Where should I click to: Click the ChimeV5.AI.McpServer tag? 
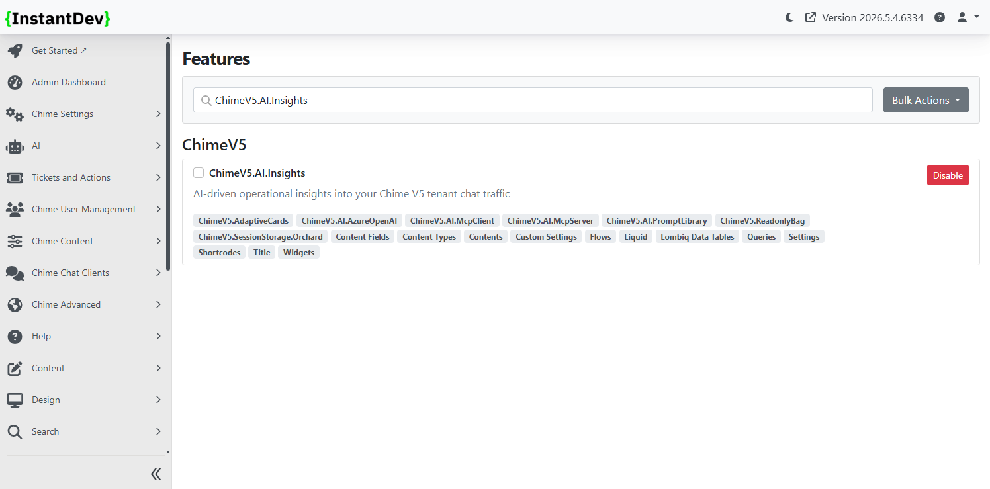(551, 220)
